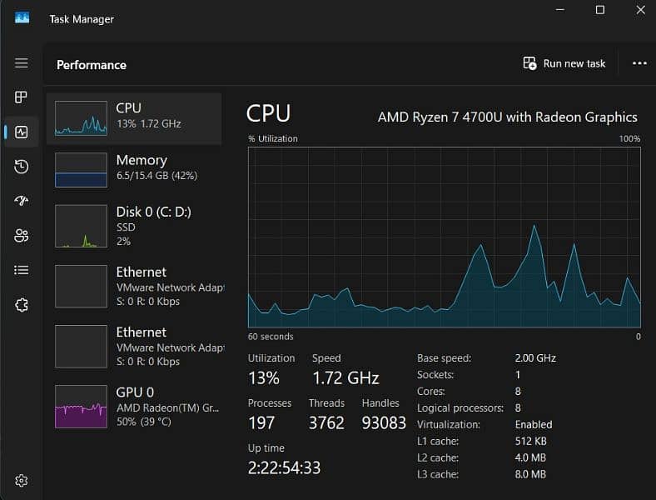
Task: Open the Details page icon
Action: coord(22,270)
